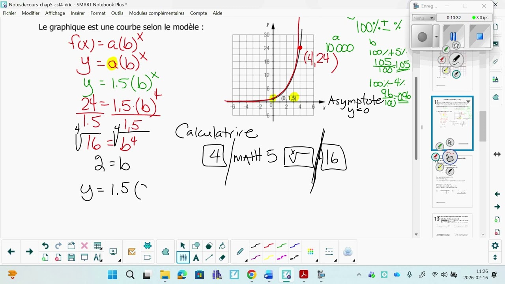
Task: Insert a table using the table icon
Action: point(97,246)
